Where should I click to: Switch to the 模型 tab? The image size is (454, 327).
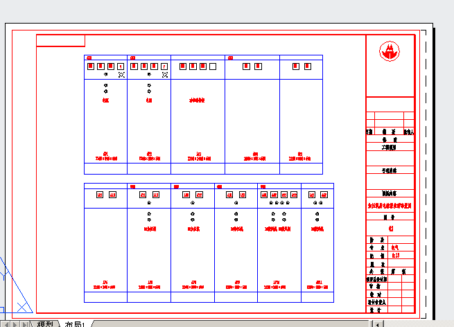tap(45, 324)
